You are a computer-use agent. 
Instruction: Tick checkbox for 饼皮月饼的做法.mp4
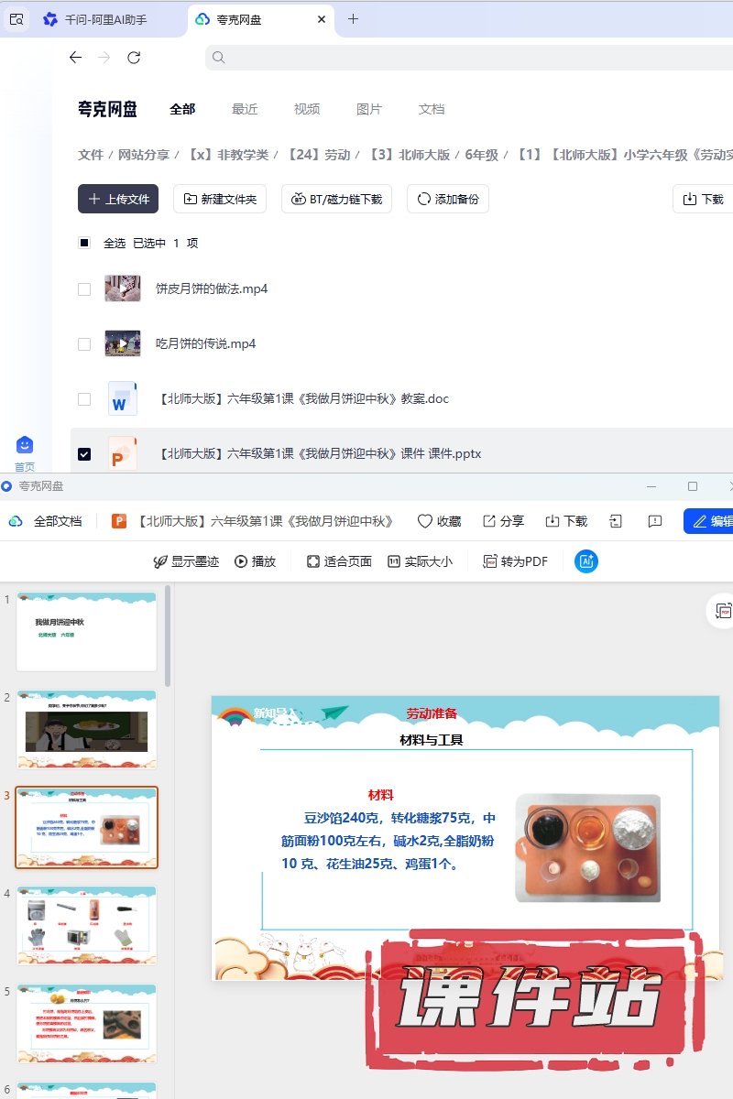84,289
